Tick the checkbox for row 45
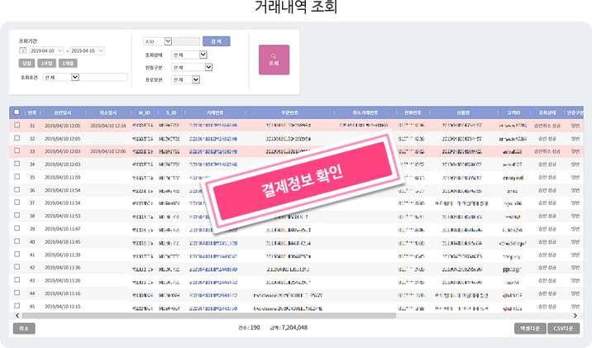The height and width of the screenshot is (348, 592). click(17, 306)
